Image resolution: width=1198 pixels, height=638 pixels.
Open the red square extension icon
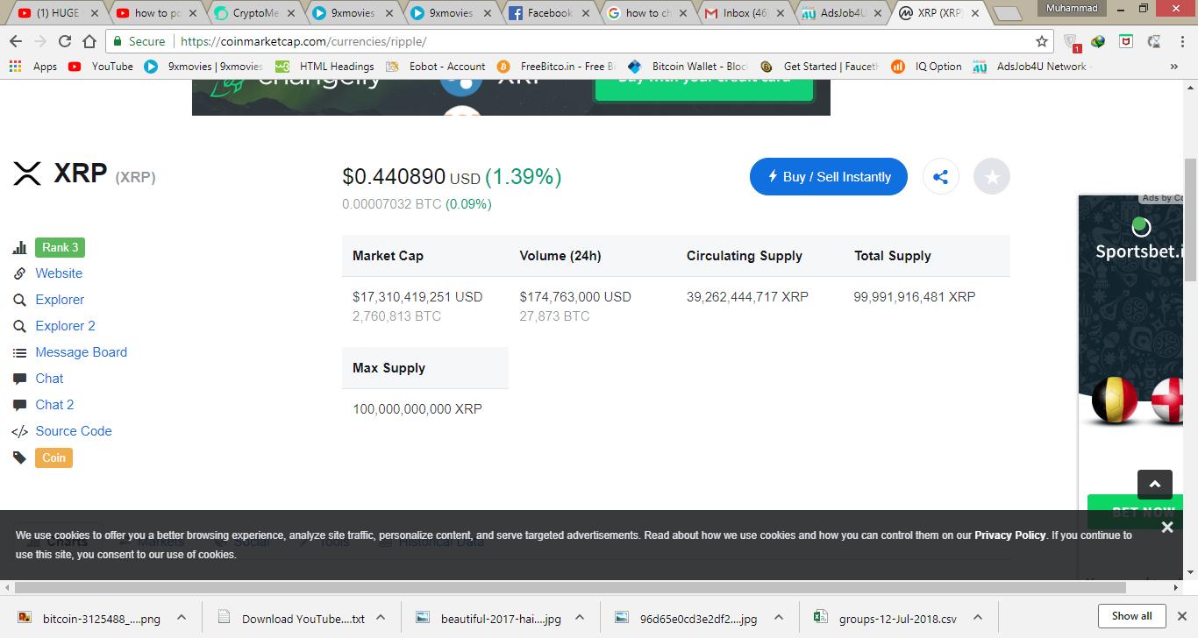coord(1126,41)
